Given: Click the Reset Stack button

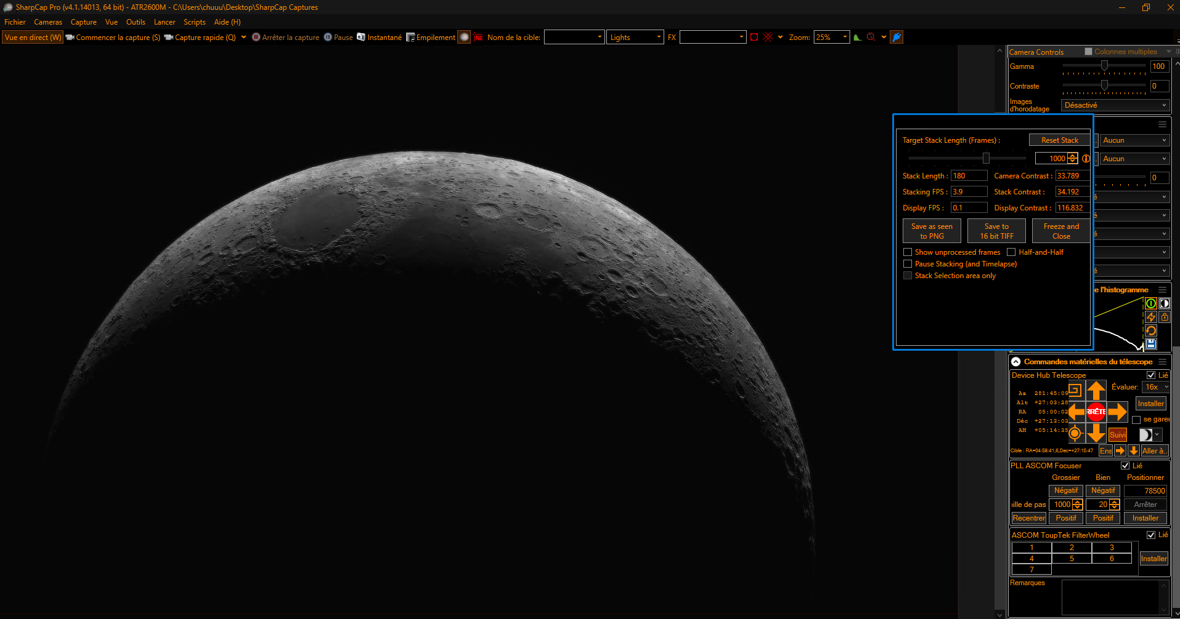Looking at the screenshot, I should [x=1059, y=140].
